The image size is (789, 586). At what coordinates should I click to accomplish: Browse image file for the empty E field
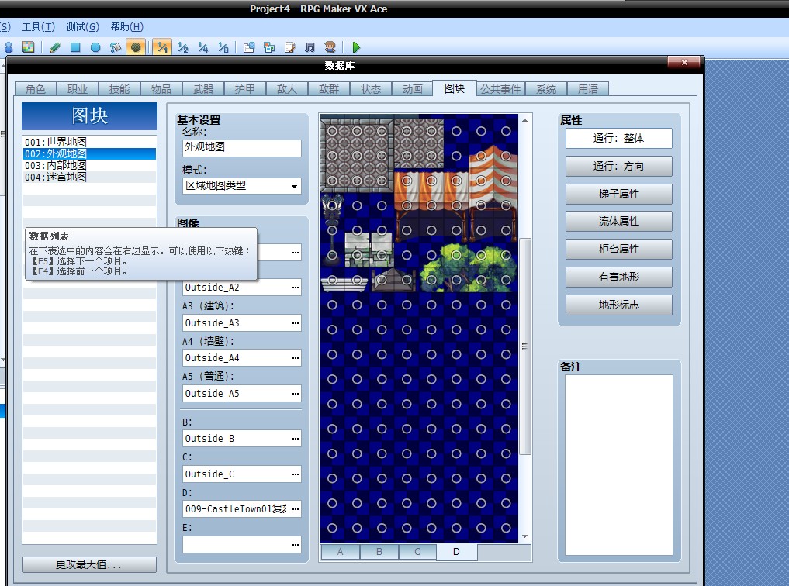(296, 545)
